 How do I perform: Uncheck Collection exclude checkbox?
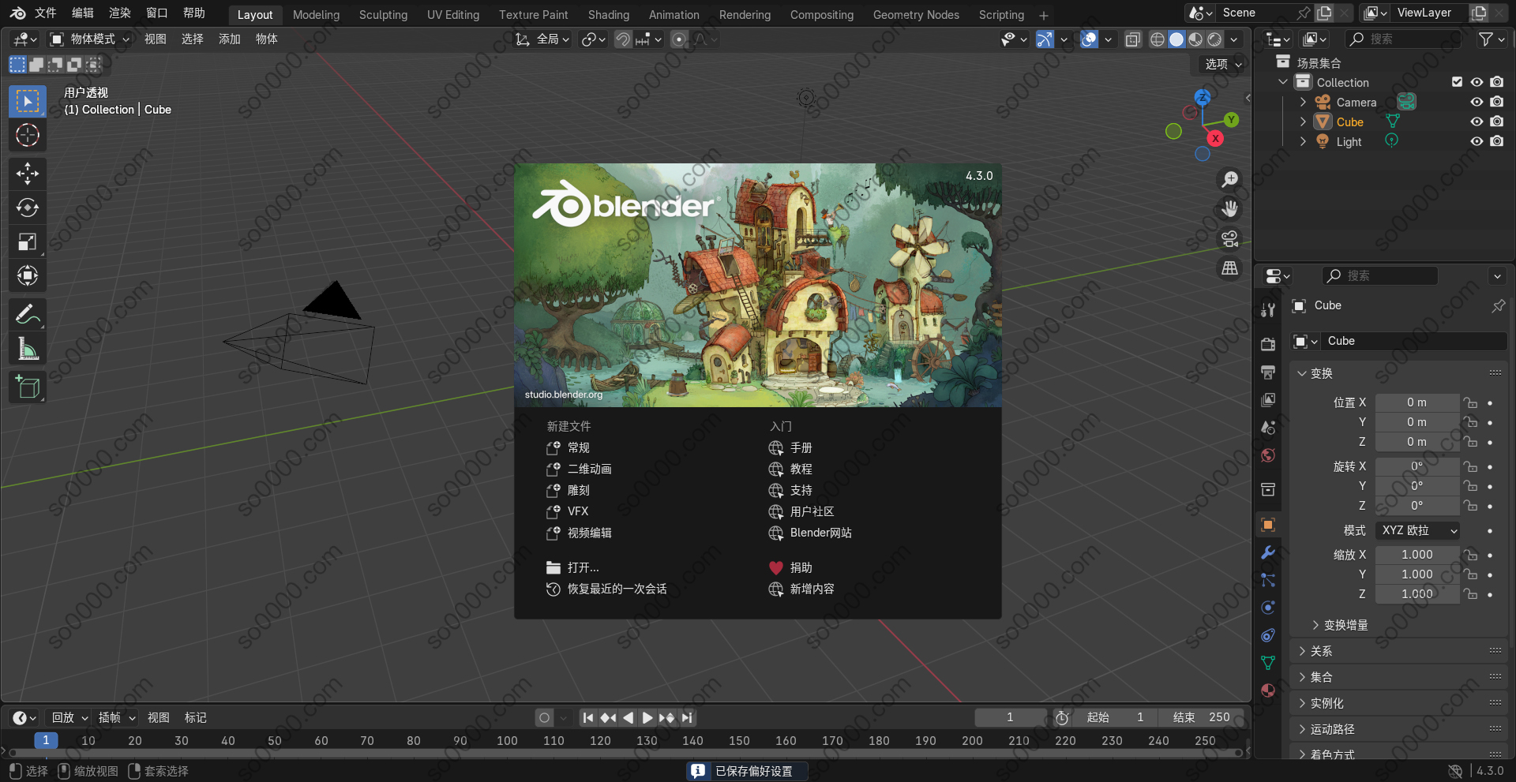1458,82
